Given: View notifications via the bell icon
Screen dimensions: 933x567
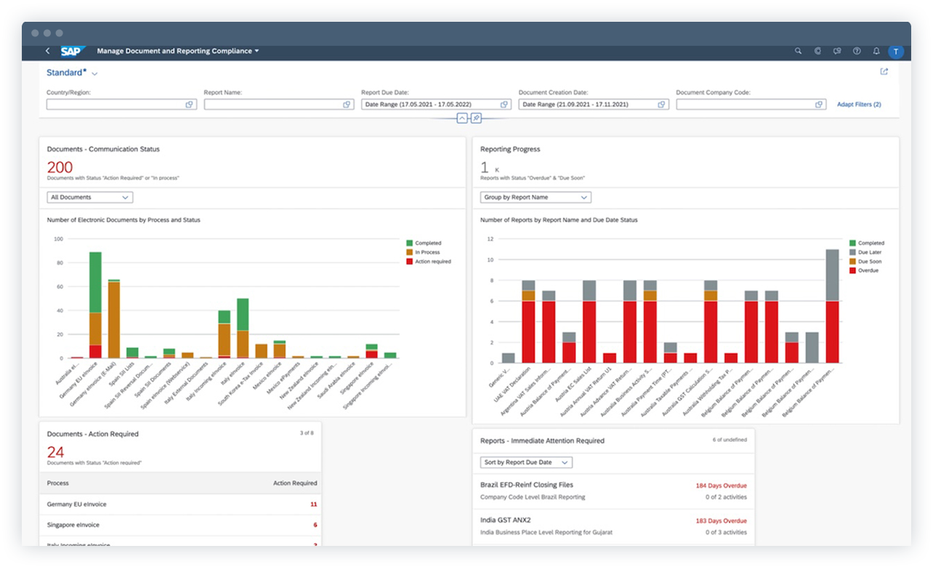Looking at the screenshot, I should coord(876,52).
